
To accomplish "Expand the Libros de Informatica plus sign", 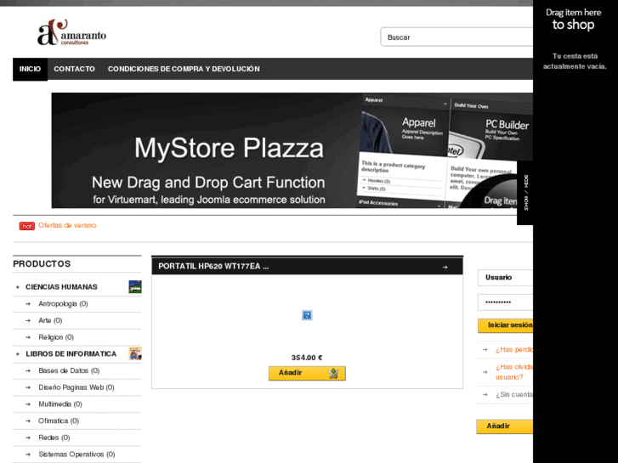I will click(x=17, y=354).
